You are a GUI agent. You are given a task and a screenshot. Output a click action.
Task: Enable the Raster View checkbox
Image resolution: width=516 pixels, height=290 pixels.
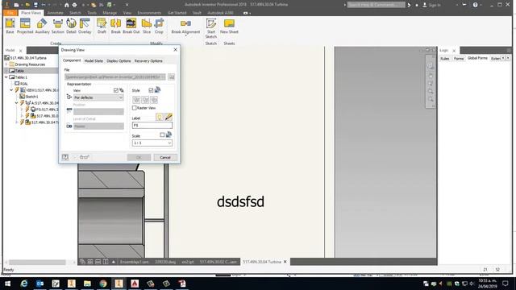click(135, 108)
